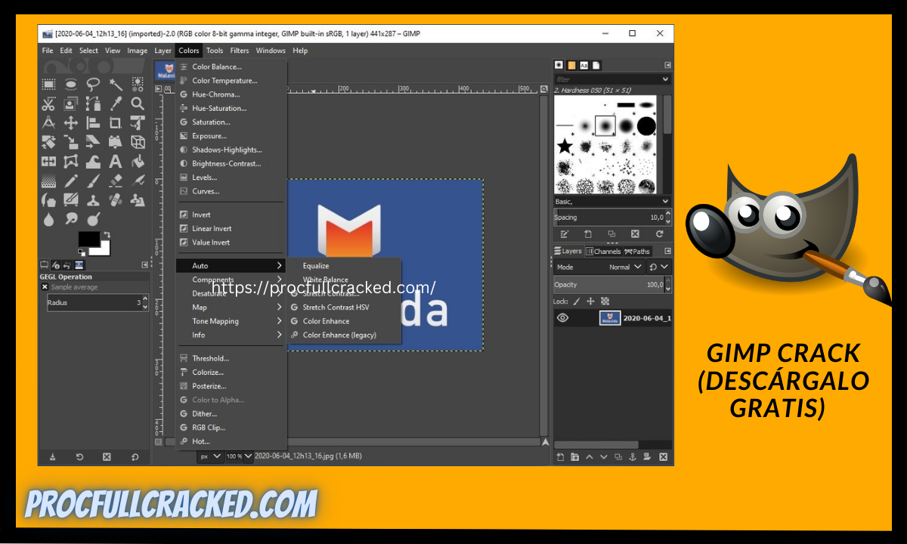Select the 3D Transform cube tool
Viewport: 907px width, 544px height.
137,142
